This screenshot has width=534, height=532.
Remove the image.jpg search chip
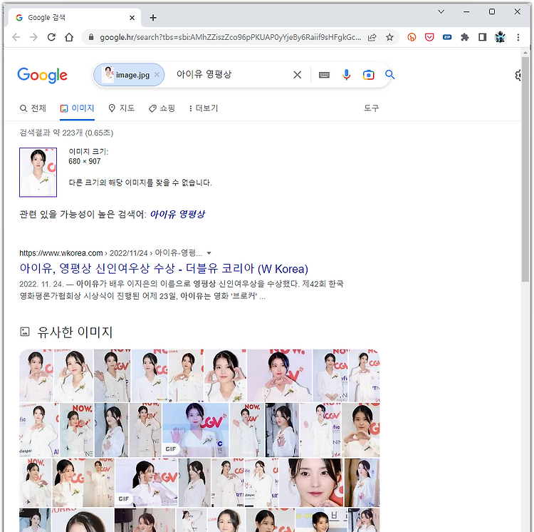point(157,74)
